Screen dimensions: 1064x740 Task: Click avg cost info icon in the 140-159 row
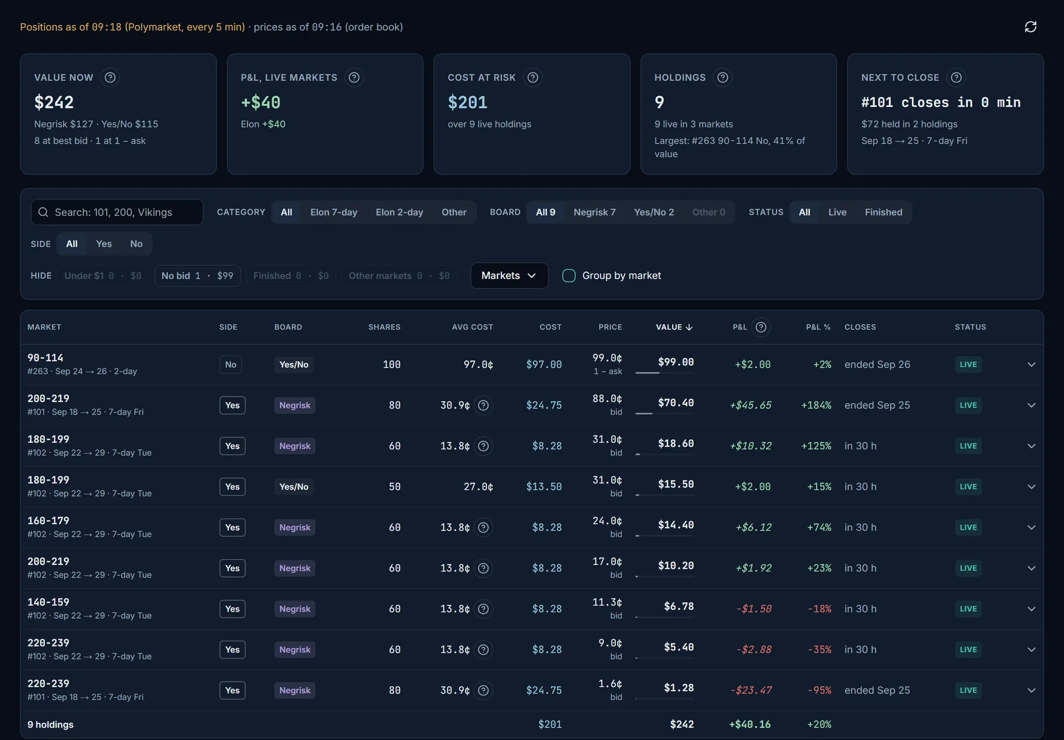coord(483,609)
